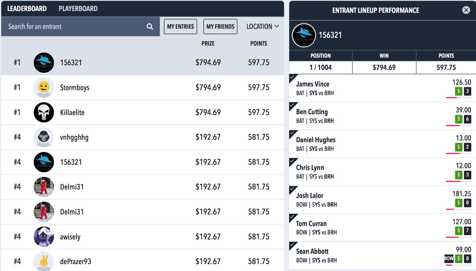Toggle the checkmark on Sean Abbott
The image size is (476, 271).
coord(292,245)
